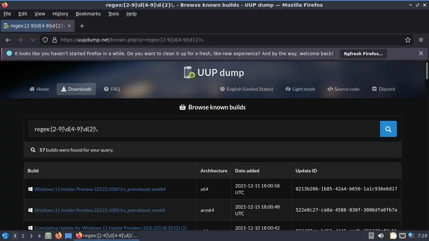
Task: Click the page vertical scrollbar thumb
Action: tap(427, 71)
